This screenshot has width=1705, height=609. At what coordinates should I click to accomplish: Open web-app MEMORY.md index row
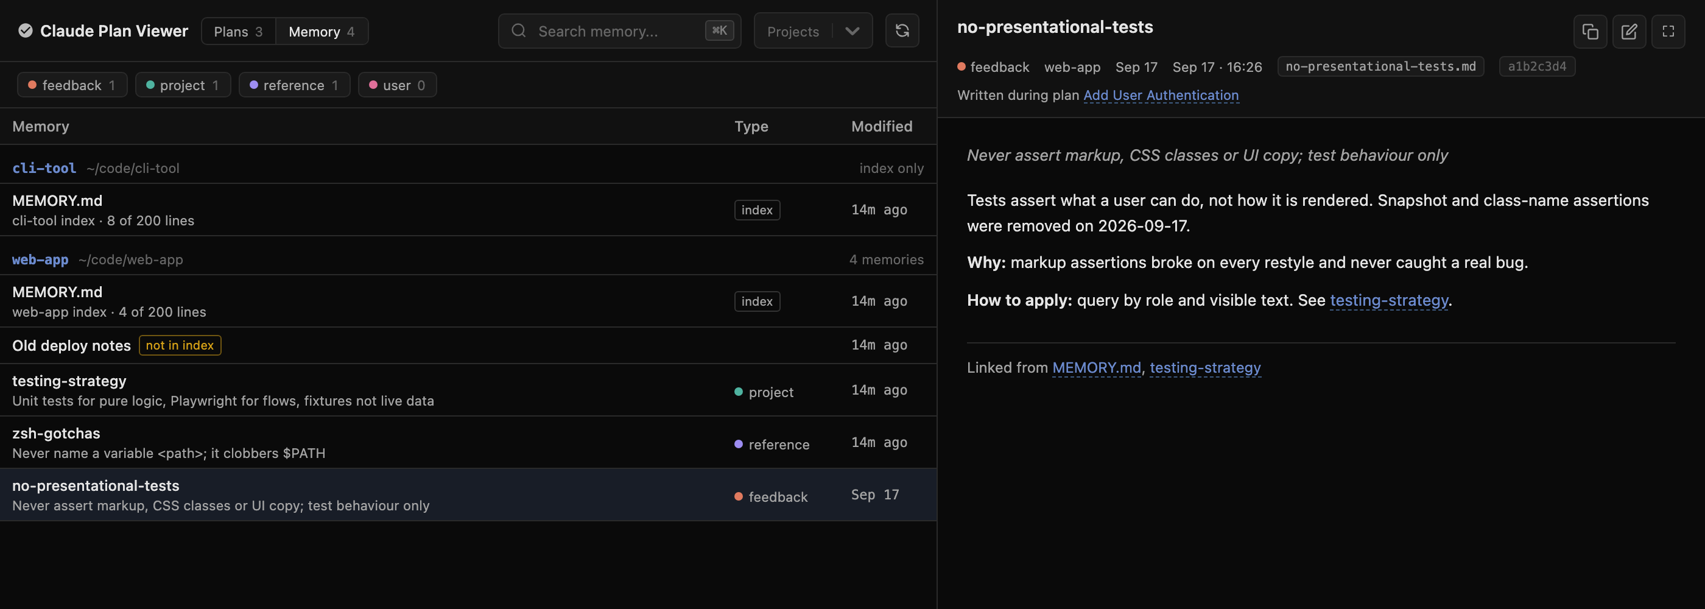(x=468, y=301)
